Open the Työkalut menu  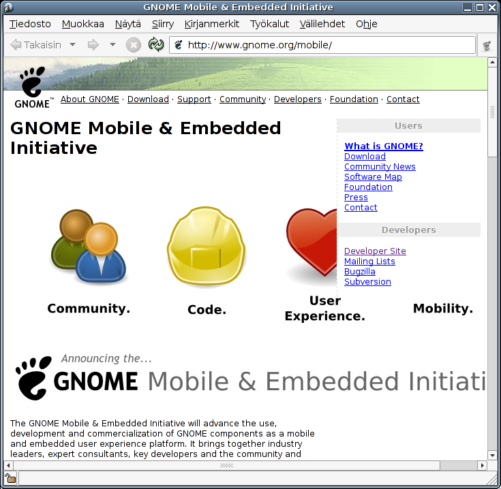(269, 24)
